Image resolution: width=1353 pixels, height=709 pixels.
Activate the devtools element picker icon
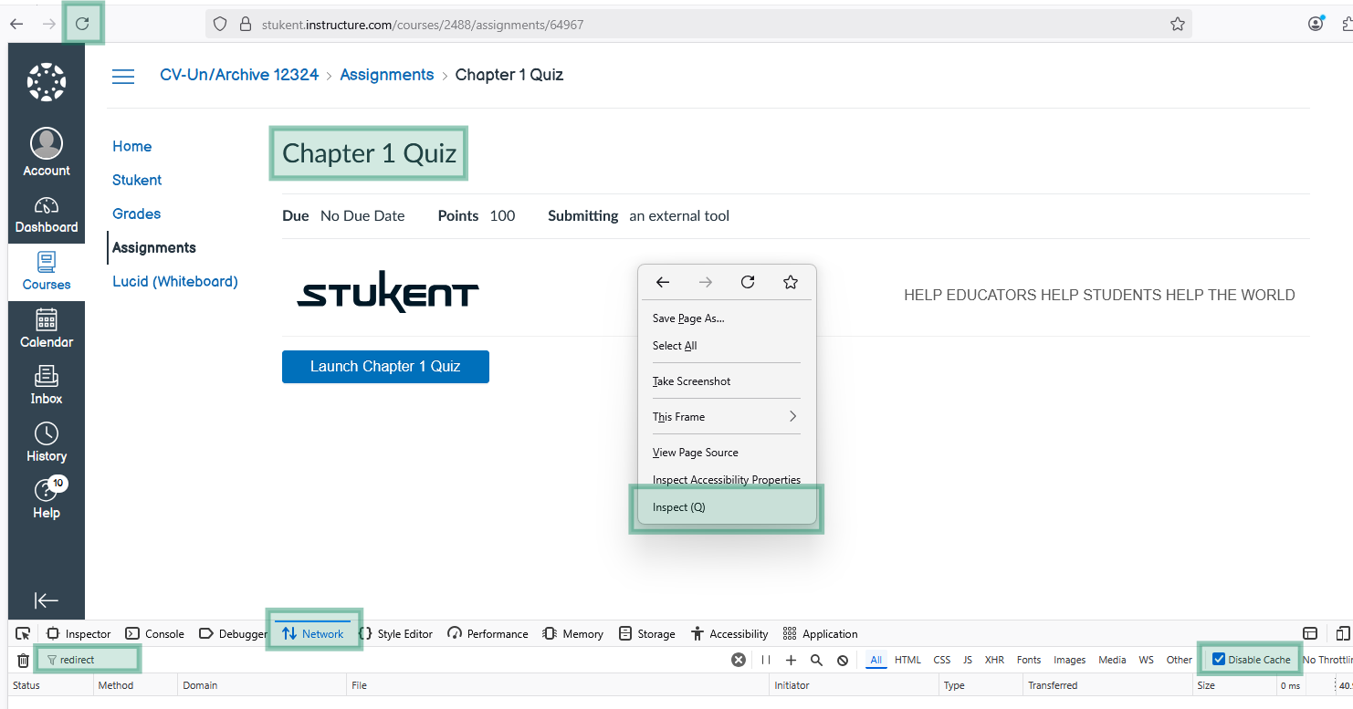tap(23, 633)
